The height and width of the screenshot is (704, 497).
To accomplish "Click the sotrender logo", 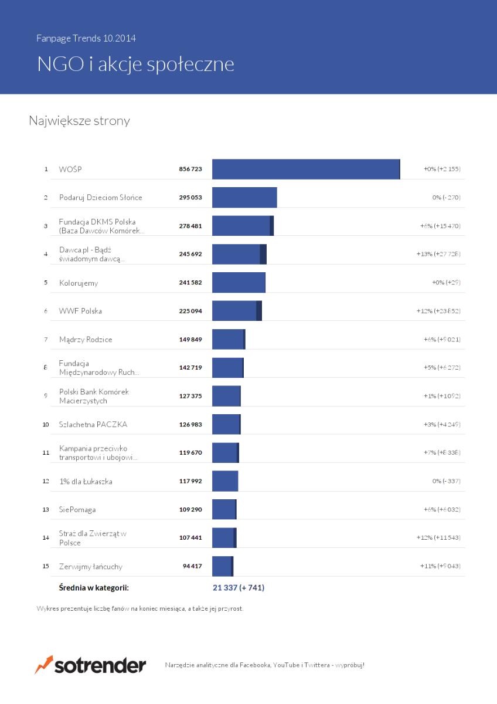I will [x=90, y=665].
